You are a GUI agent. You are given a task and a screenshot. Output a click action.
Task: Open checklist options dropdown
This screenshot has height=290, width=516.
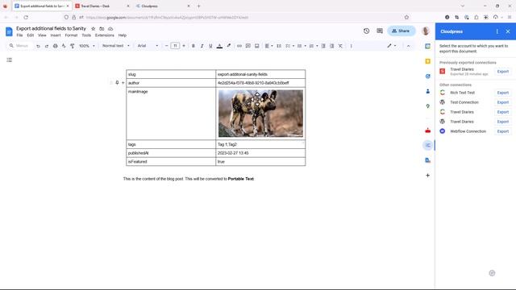point(289,46)
